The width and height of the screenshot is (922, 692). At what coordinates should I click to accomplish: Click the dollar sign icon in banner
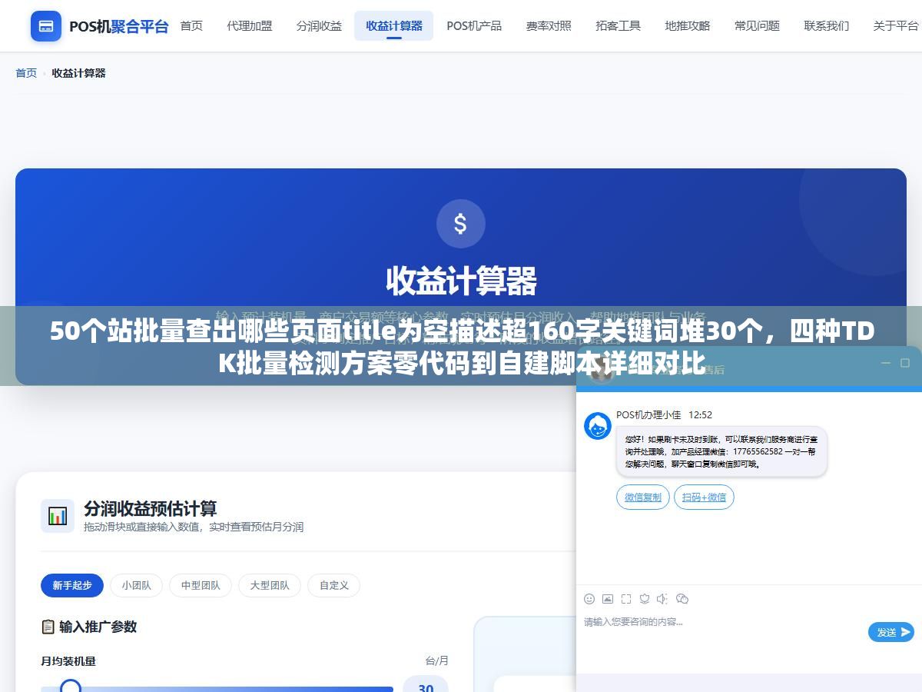pos(461,224)
